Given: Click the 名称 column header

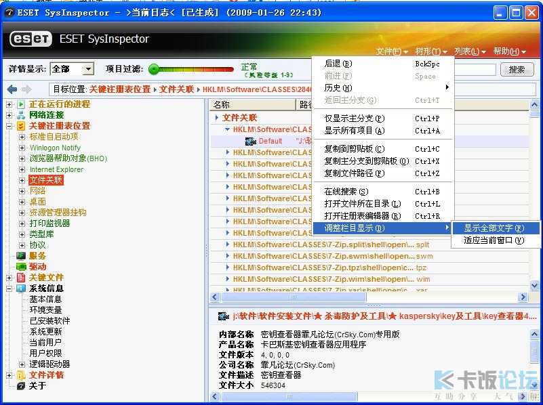Looking at the screenshot, I should tap(253, 105).
